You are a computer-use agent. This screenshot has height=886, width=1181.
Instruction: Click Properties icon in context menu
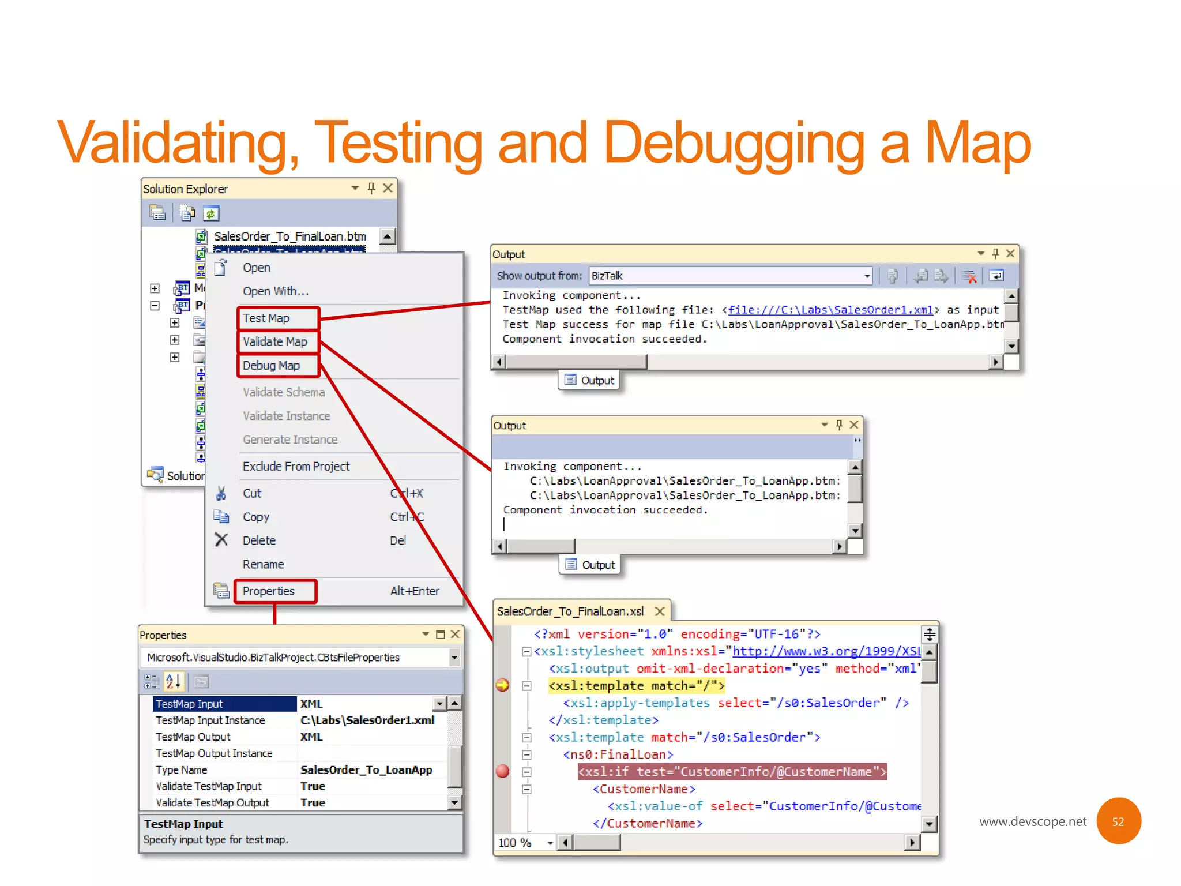(x=221, y=591)
